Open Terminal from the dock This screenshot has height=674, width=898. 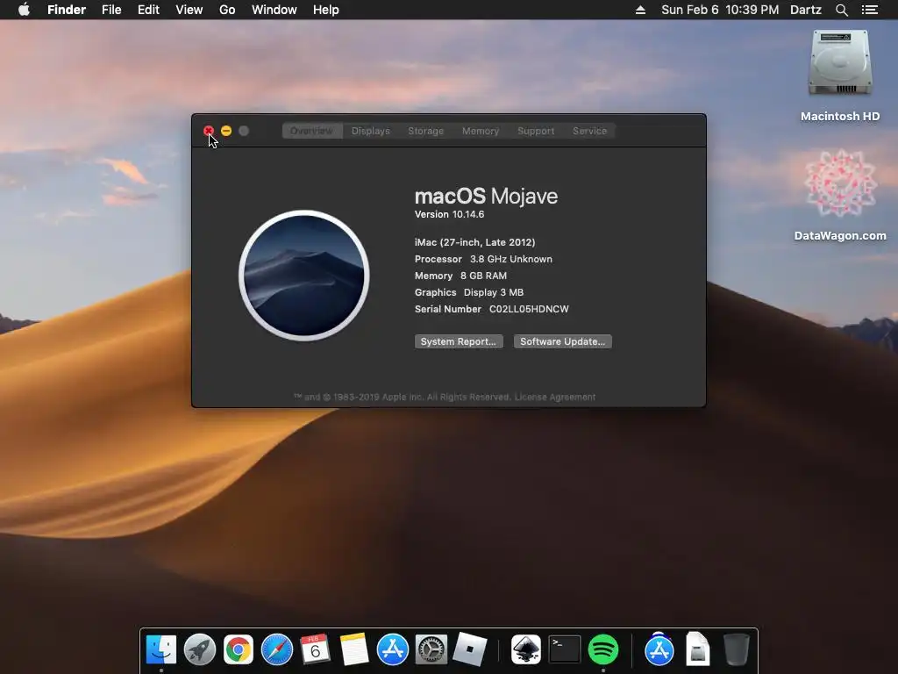pos(565,649)
